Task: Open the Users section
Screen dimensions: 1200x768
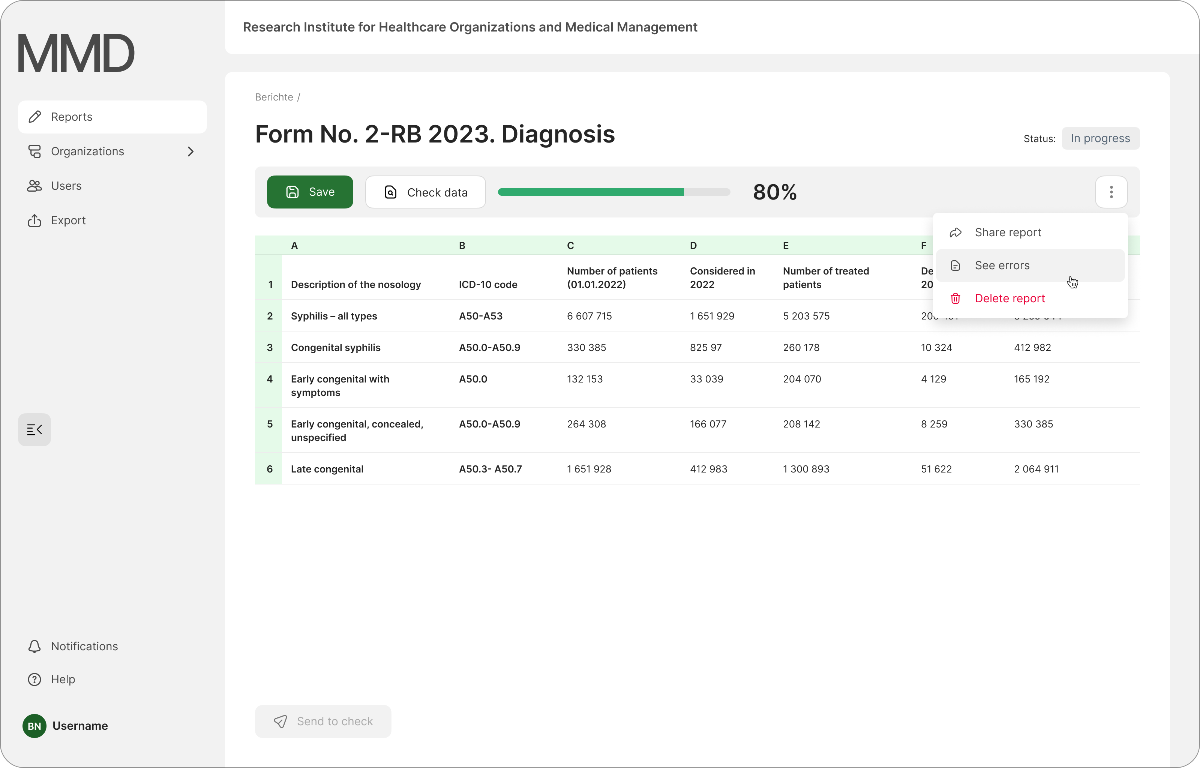Action: (x=66, y=186)
